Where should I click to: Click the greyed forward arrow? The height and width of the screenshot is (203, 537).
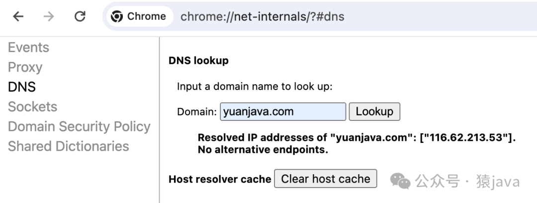pyautogui.click(x=49, y=16)
